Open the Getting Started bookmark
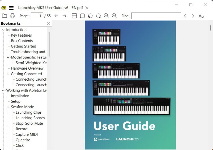 click(x=23, y=46)
